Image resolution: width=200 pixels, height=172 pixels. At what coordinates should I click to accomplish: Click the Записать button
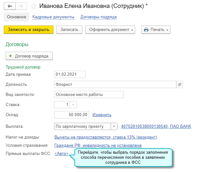click(x=69, y=30)
